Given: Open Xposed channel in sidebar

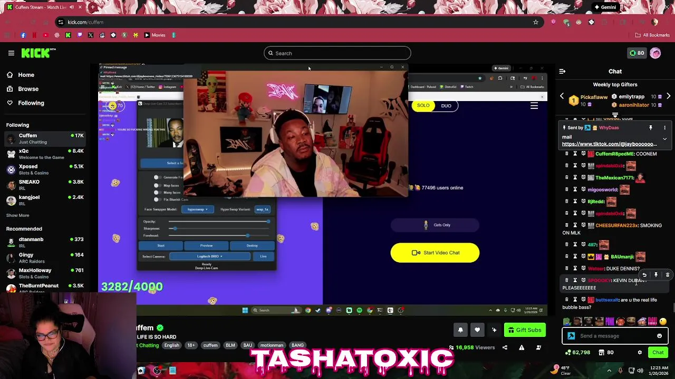Looking at the screenshot, I should coord(45,169).
